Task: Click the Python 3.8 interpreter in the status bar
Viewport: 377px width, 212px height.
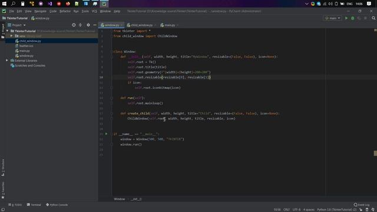Action: coord(336,210)
